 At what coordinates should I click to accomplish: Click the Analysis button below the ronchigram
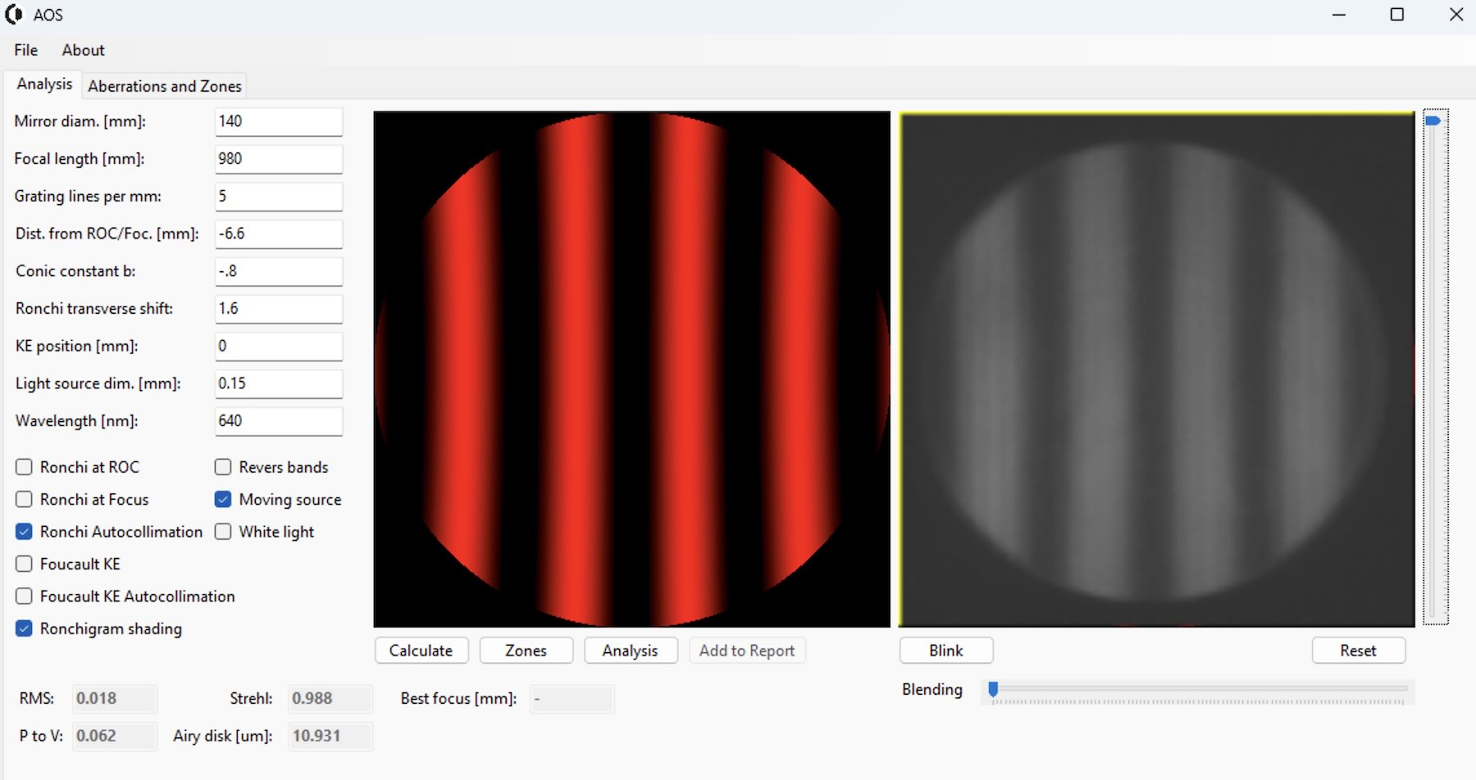coord(630,651)
